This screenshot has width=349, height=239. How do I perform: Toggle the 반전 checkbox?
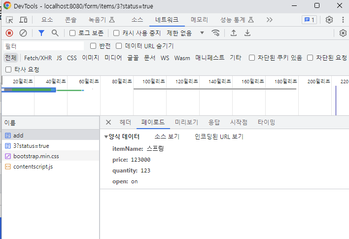coord(93,46)
